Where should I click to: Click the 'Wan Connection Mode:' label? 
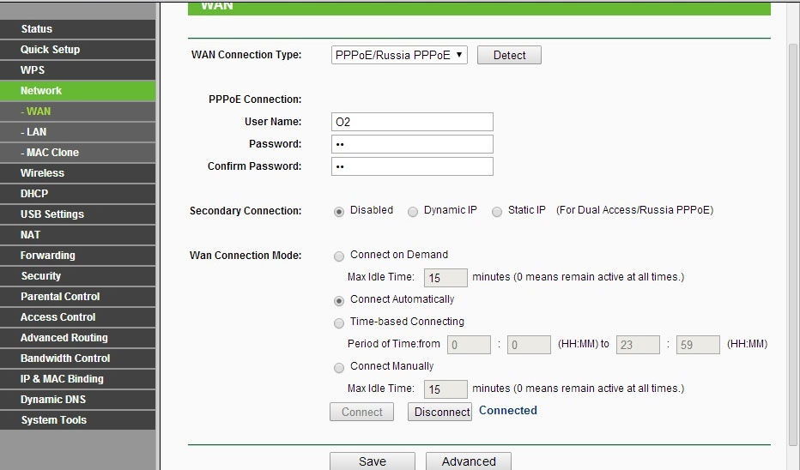click(245, 256)
